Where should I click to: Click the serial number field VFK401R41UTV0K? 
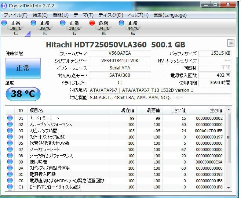tap(120, 61)
